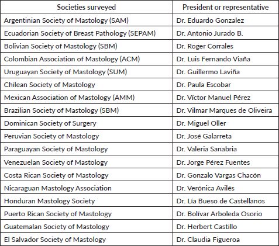This screenshot has height=246, width=279.
Task: Click the 'President or representative' column header
Action: (x=226, y=7)
